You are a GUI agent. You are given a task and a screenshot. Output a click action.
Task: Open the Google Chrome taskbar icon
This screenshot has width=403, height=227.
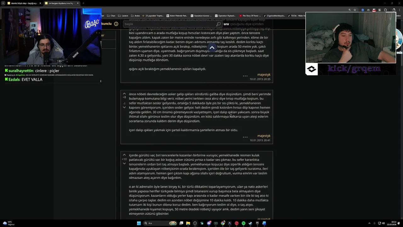(x=223, y=223)
